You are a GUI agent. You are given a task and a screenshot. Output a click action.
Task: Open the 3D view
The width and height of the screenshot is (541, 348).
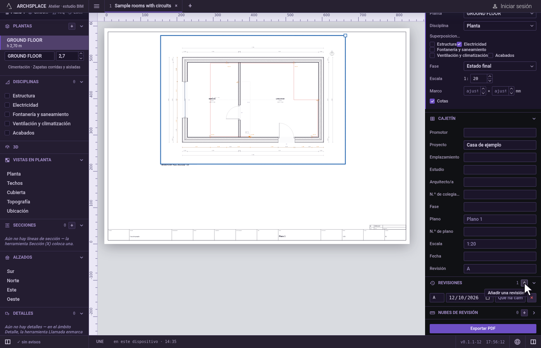pyautogui.click(x=15, y=147)
